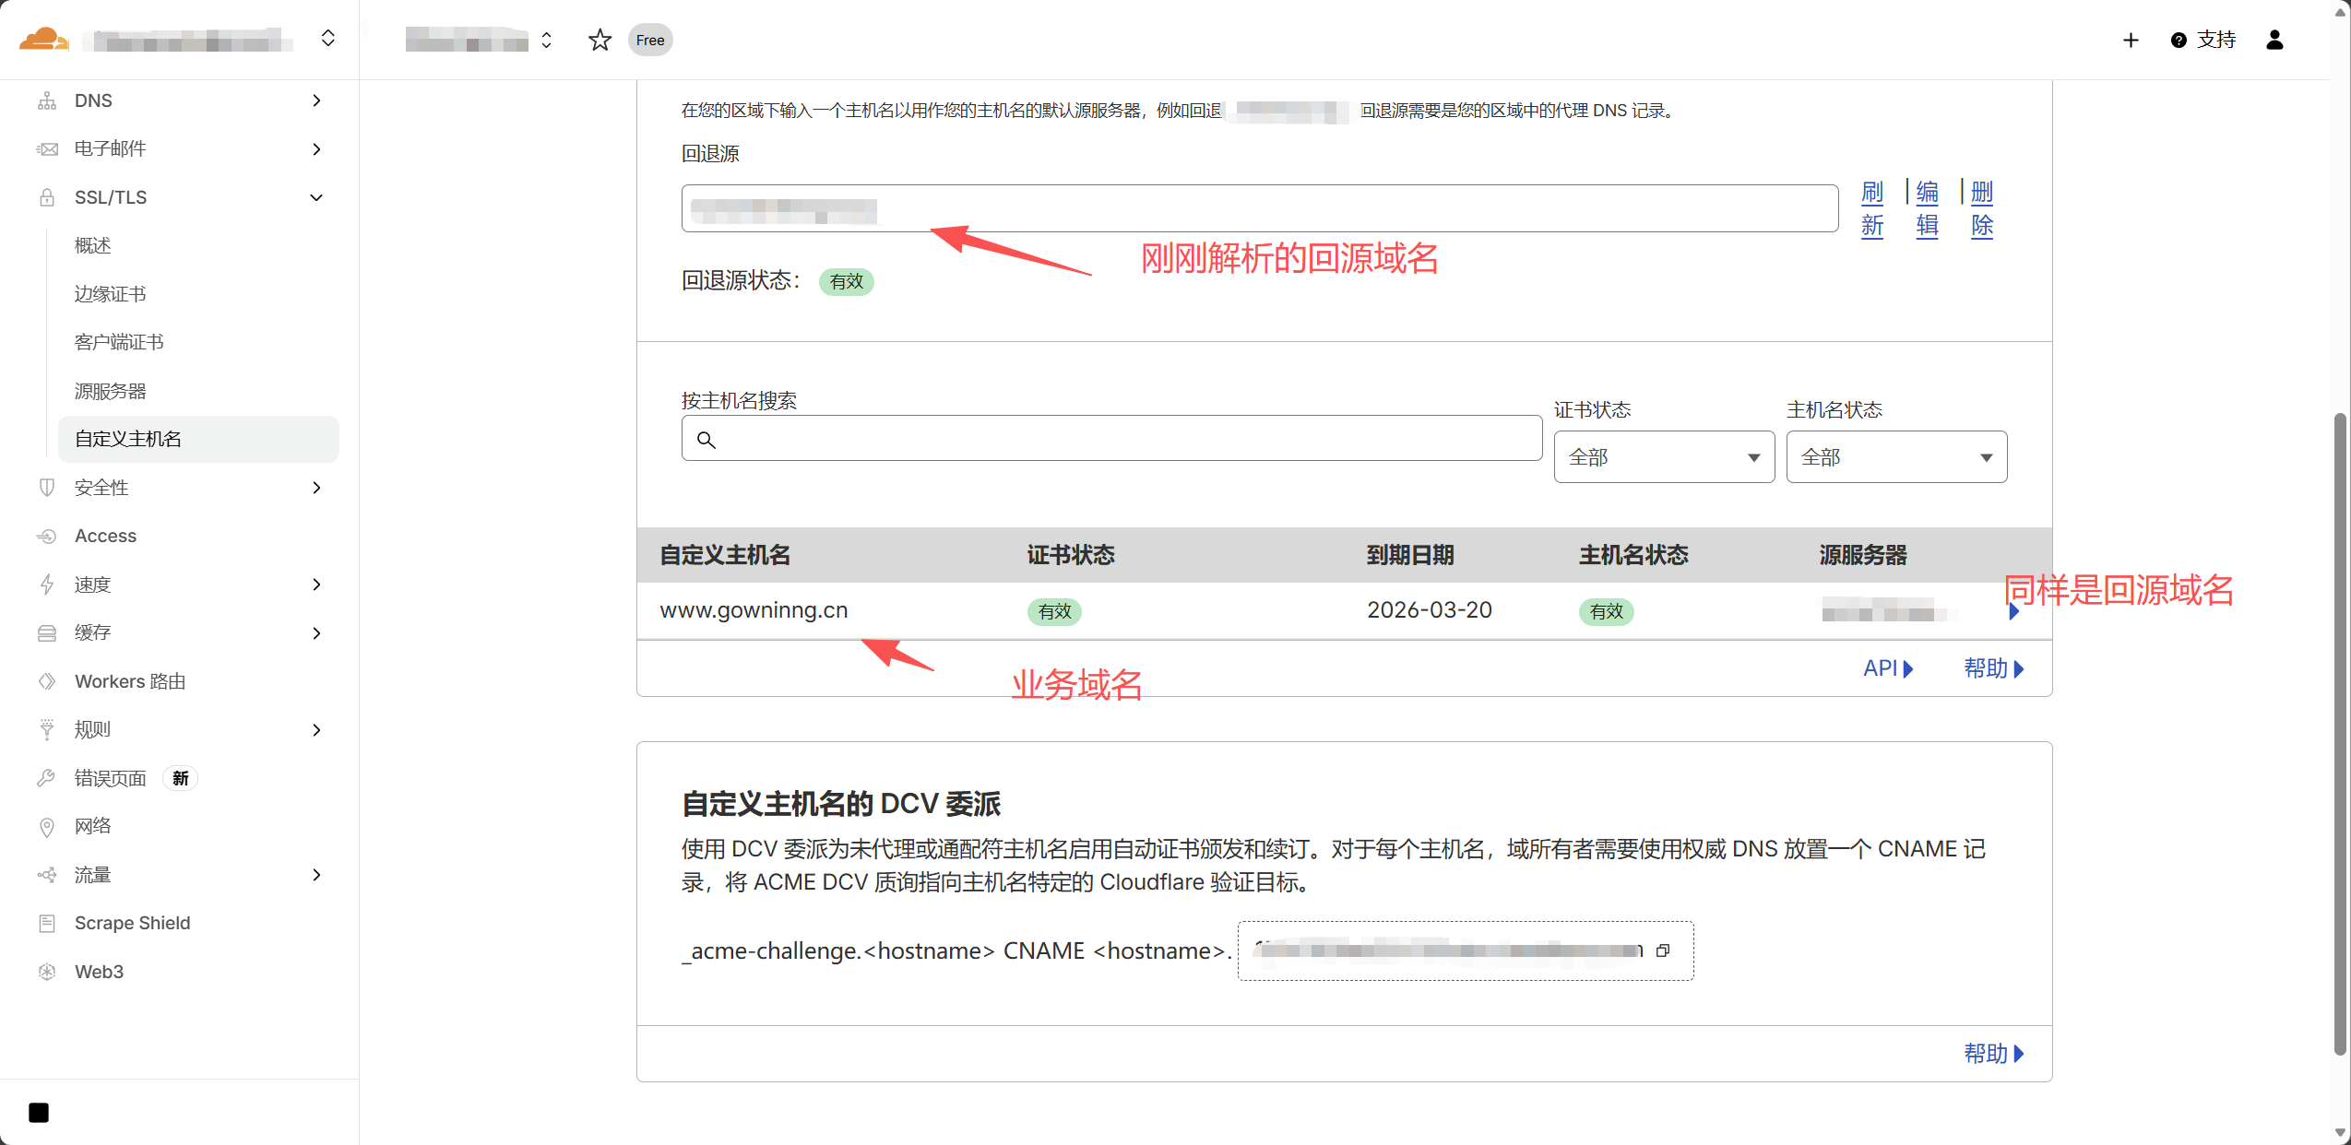Open the account switcher chevrons
This screenshot has width=2351, height=1145.
click(327, 39)
